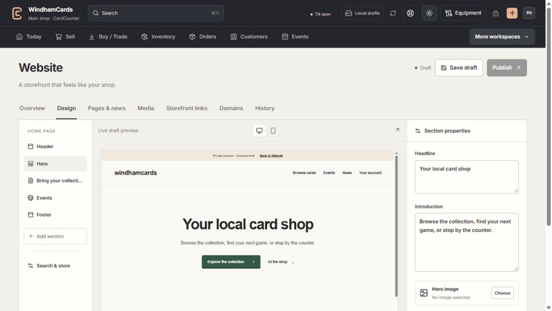Click Your account in preview nav
This screenshot has width=552, height=311.
370,173
